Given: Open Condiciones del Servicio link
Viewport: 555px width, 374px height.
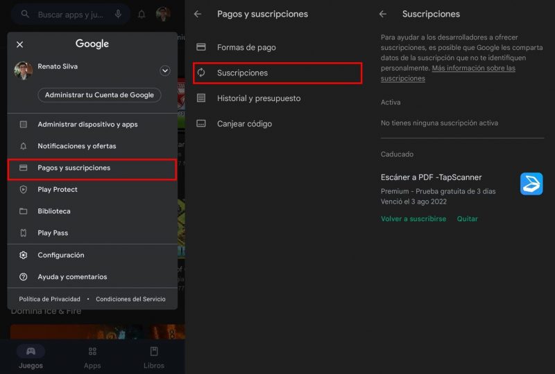Looking at the screenshot, I should [x=130, y=299].
